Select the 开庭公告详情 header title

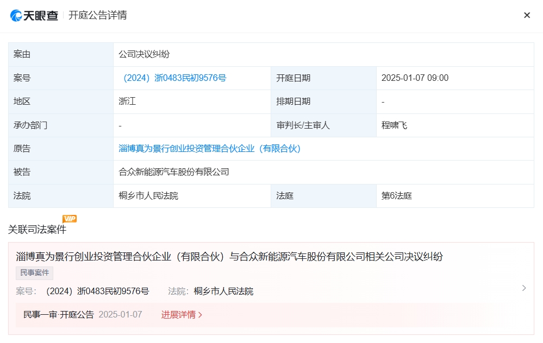pyautogui.click(x=98, y=15)
